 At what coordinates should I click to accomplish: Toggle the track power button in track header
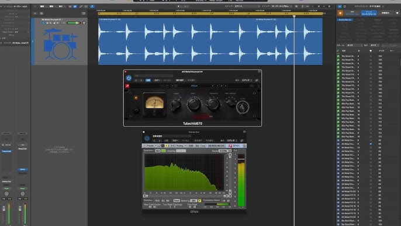43,23
